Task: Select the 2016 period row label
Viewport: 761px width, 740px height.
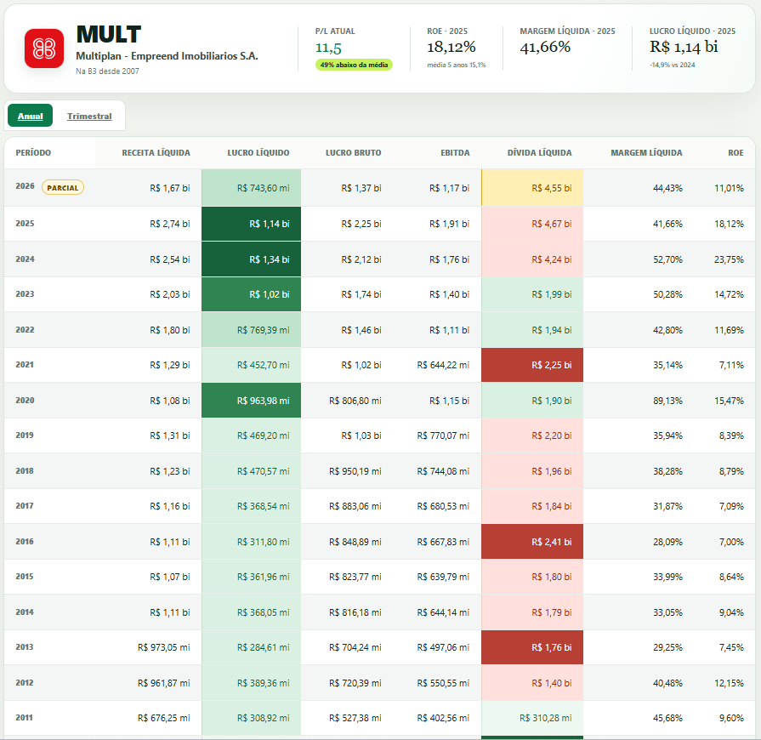Action: (x=25, y=542)
